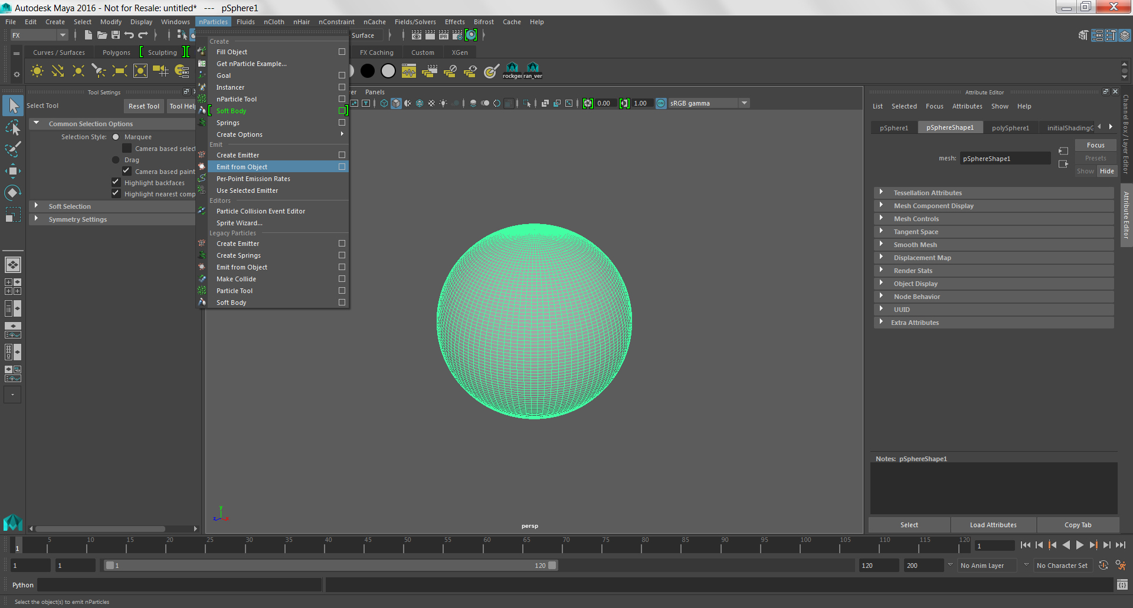
Task: Open the sRGB gamma view transform dropdown
Action: click(x=708, y=103)
